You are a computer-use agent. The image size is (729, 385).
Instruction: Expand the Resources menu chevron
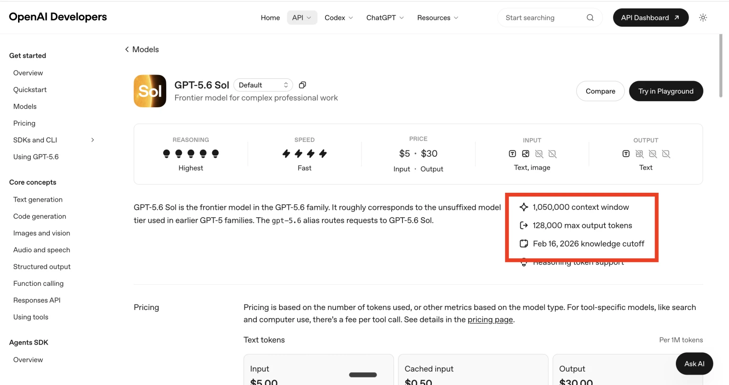click(x=456, y=18)
